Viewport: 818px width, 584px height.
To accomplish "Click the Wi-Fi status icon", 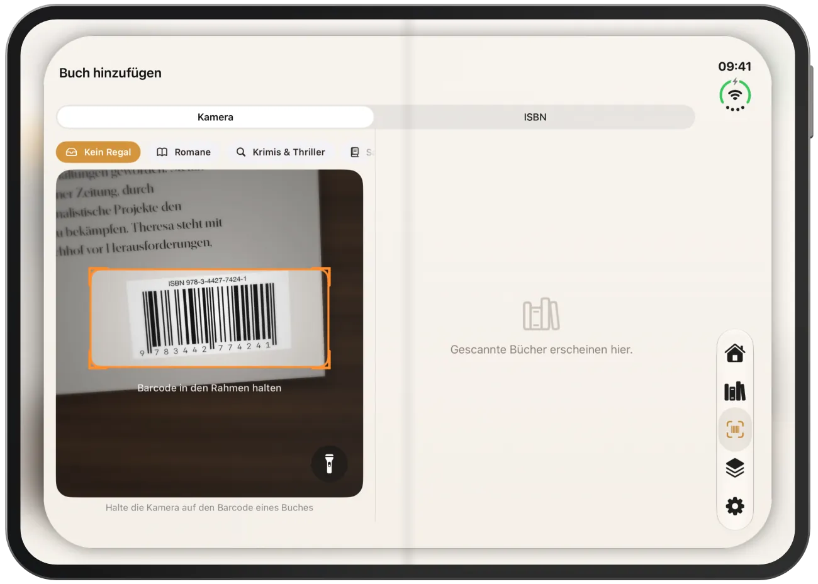I will click(735, 95).
